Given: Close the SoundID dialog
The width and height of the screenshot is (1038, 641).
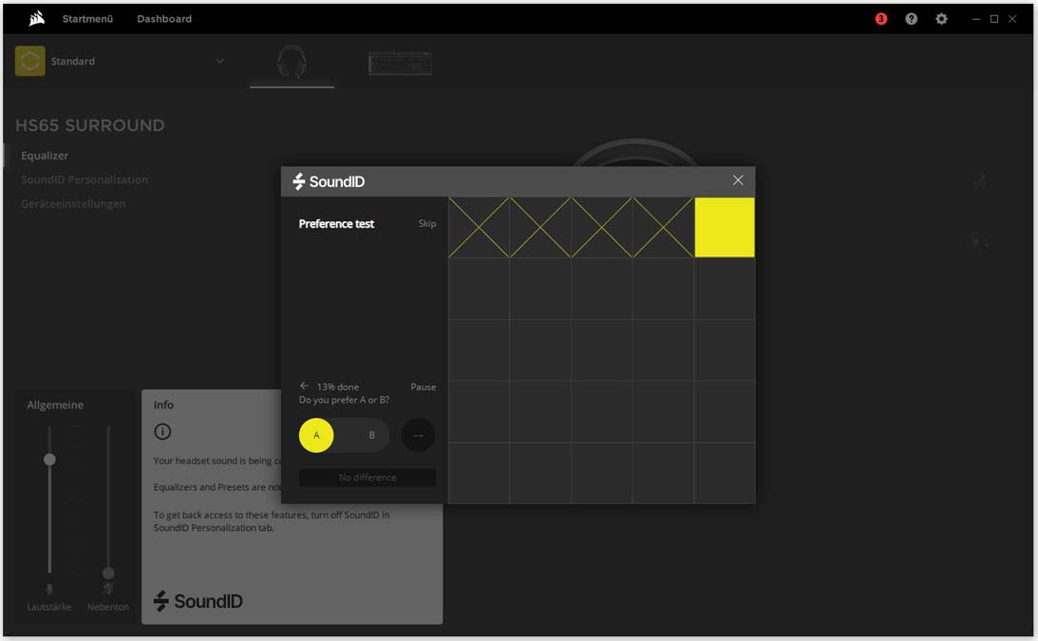Looking at the screenshot, I should tap(738, 180).
